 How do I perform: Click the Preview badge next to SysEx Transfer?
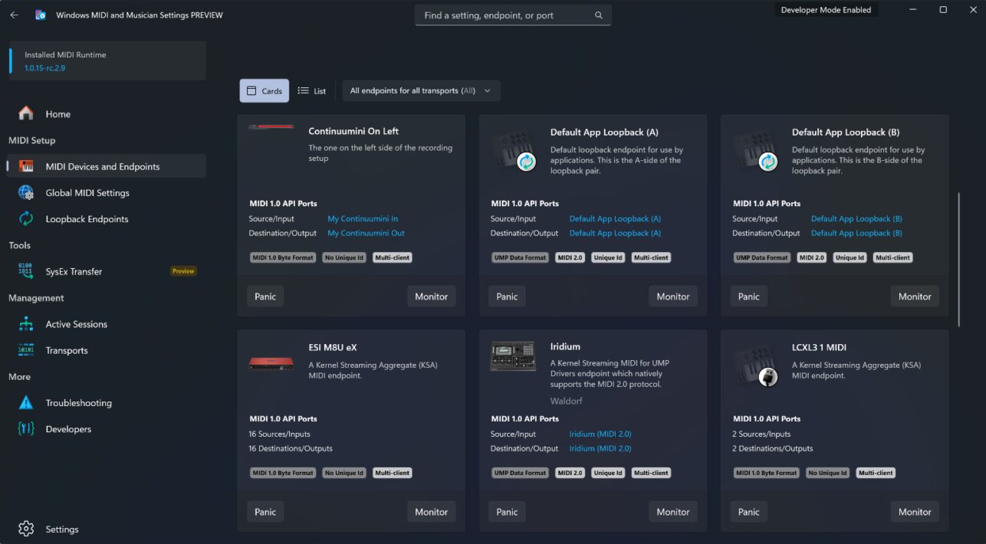click(183, 271)
